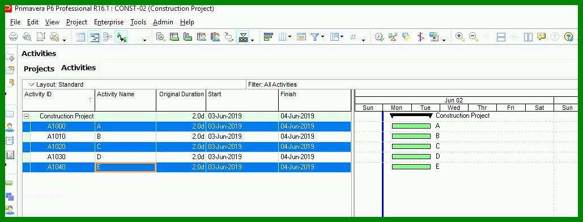This screenshot has width=583, height=222.
Task: Click the Gantt bar for activity B
Action: click(x=411, y=136)
